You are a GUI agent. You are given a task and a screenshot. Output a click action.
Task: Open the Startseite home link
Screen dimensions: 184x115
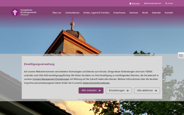pos(135,3)
